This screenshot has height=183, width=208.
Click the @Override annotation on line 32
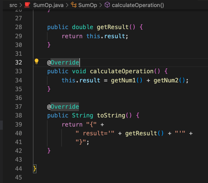point(63,62)
